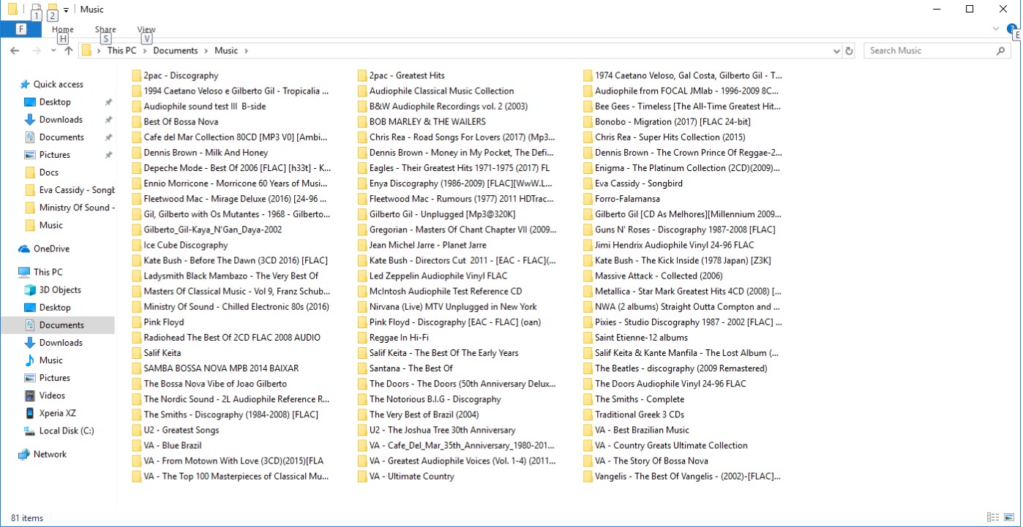Click The Smiths - Complete folder icon
The height and width of the screenshot is (527, 1023).
(x=588, y=399)
